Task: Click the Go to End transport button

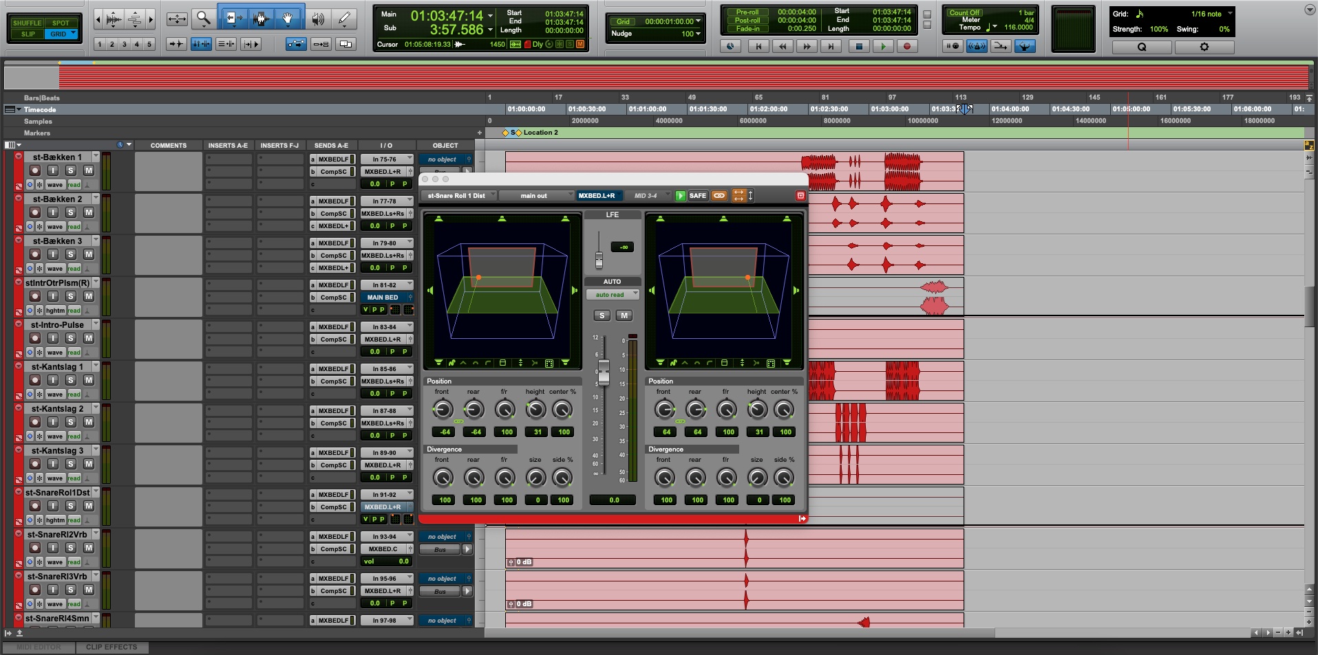Action: pyautogui.click(x=831, y=46)
